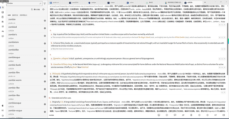Image resolution: width=229 pixels, height=119 pixels.
Task: Toggle hamburger menu to collapse sidebar
Action: [3, 3]
